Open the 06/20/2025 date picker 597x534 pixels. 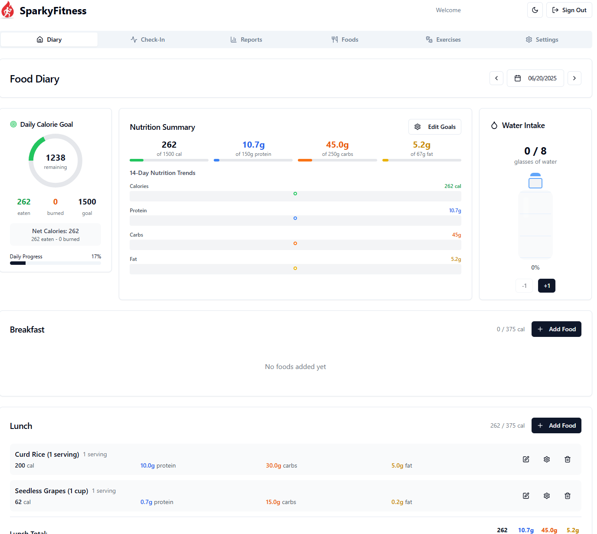pyautogui.click(x=535, y=78)
